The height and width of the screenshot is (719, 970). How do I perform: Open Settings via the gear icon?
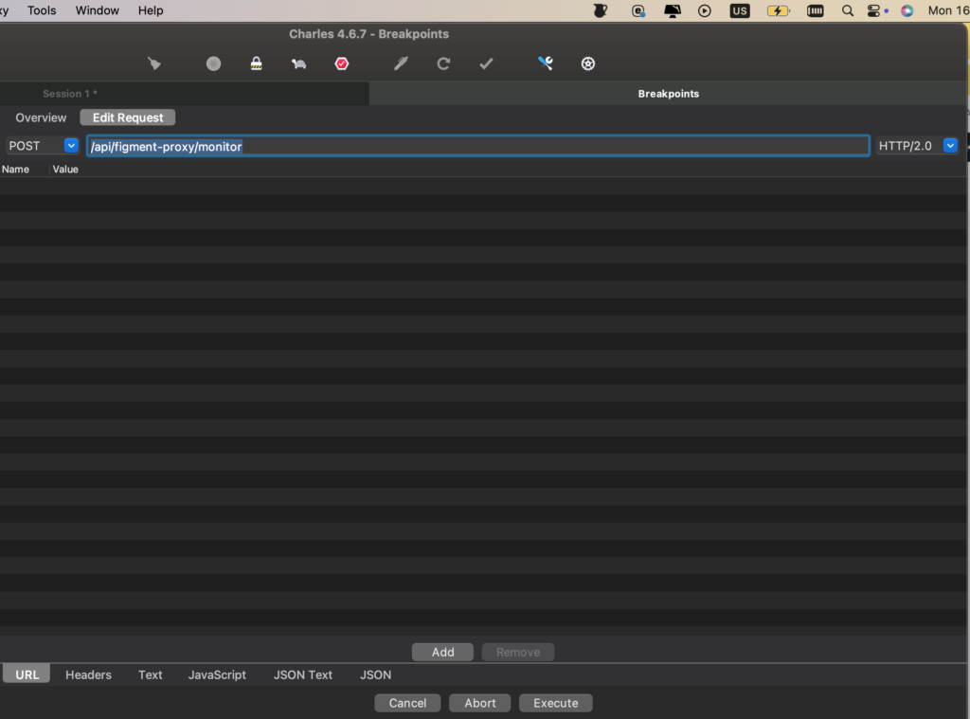pyautogui.click(x=588, y=63)
